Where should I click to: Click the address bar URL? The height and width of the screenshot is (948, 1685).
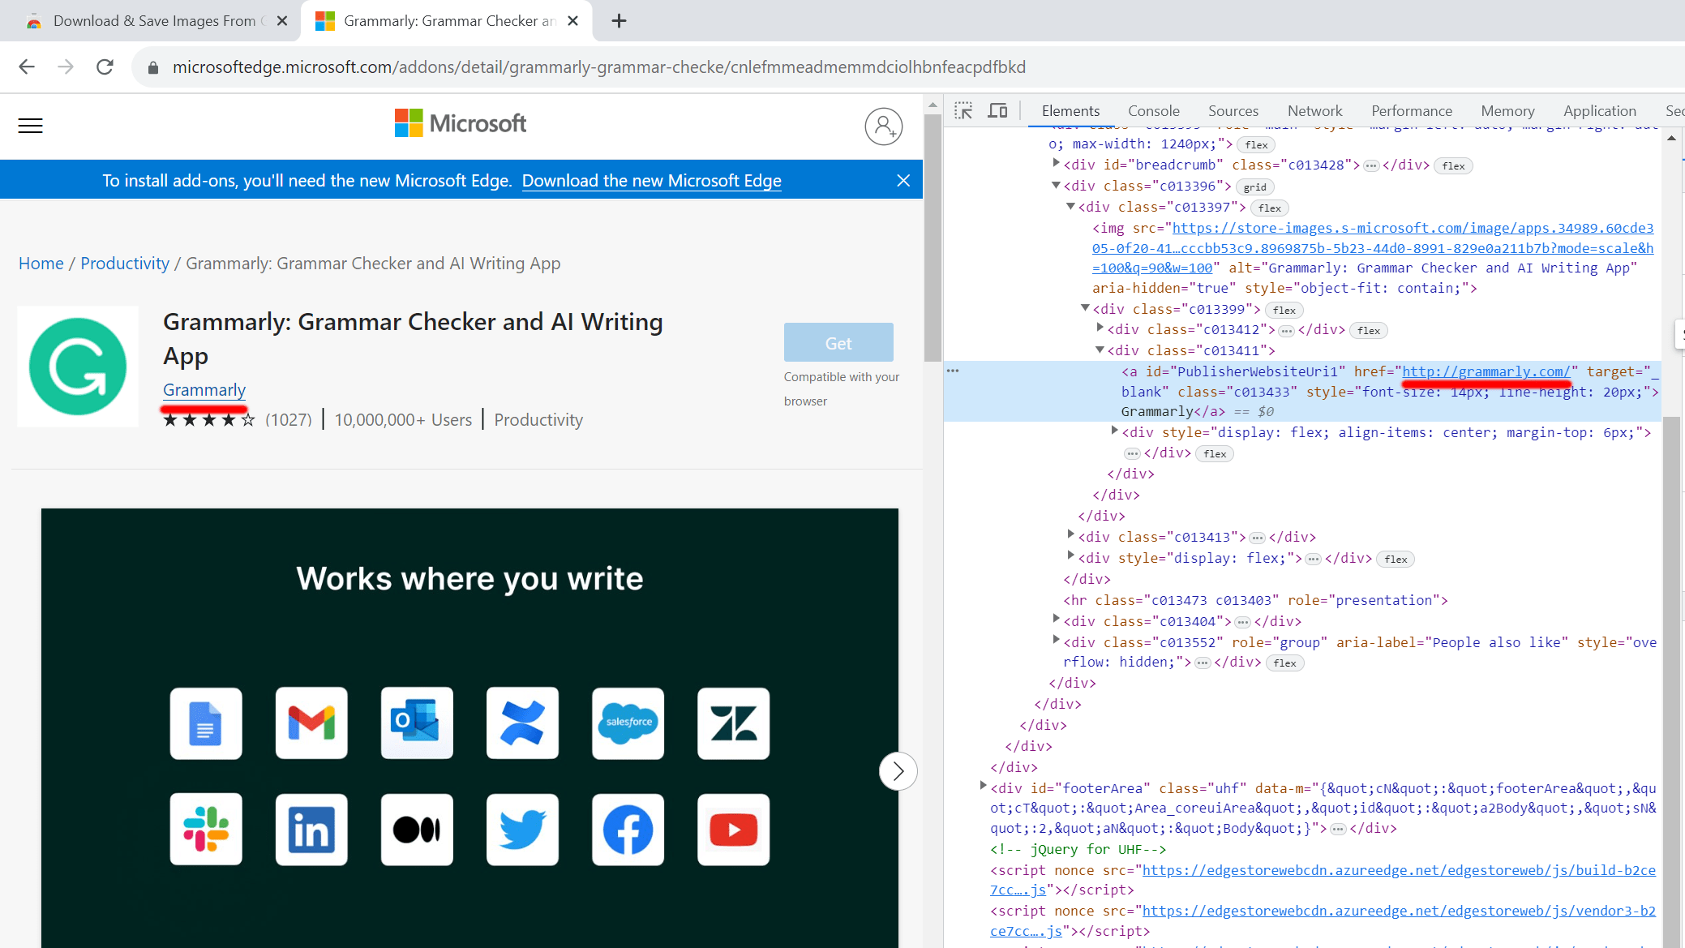(x=599, y=67)
